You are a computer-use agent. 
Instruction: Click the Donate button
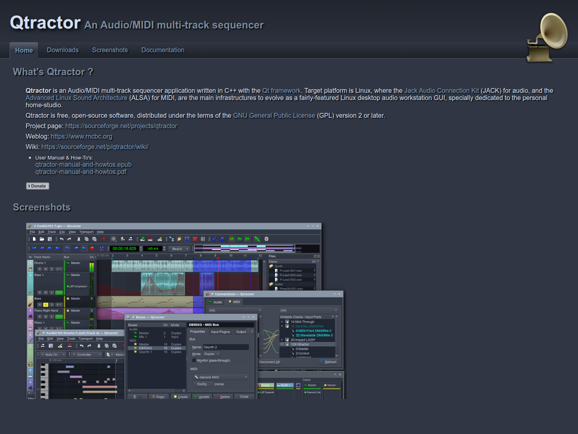click(38, 186)
